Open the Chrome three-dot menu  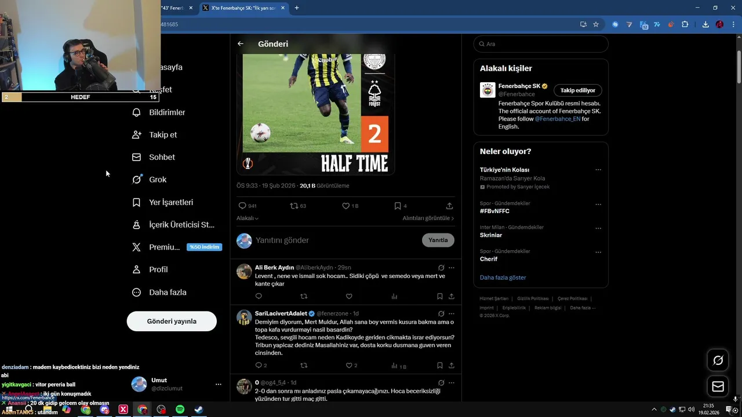[x=733, y=24]
